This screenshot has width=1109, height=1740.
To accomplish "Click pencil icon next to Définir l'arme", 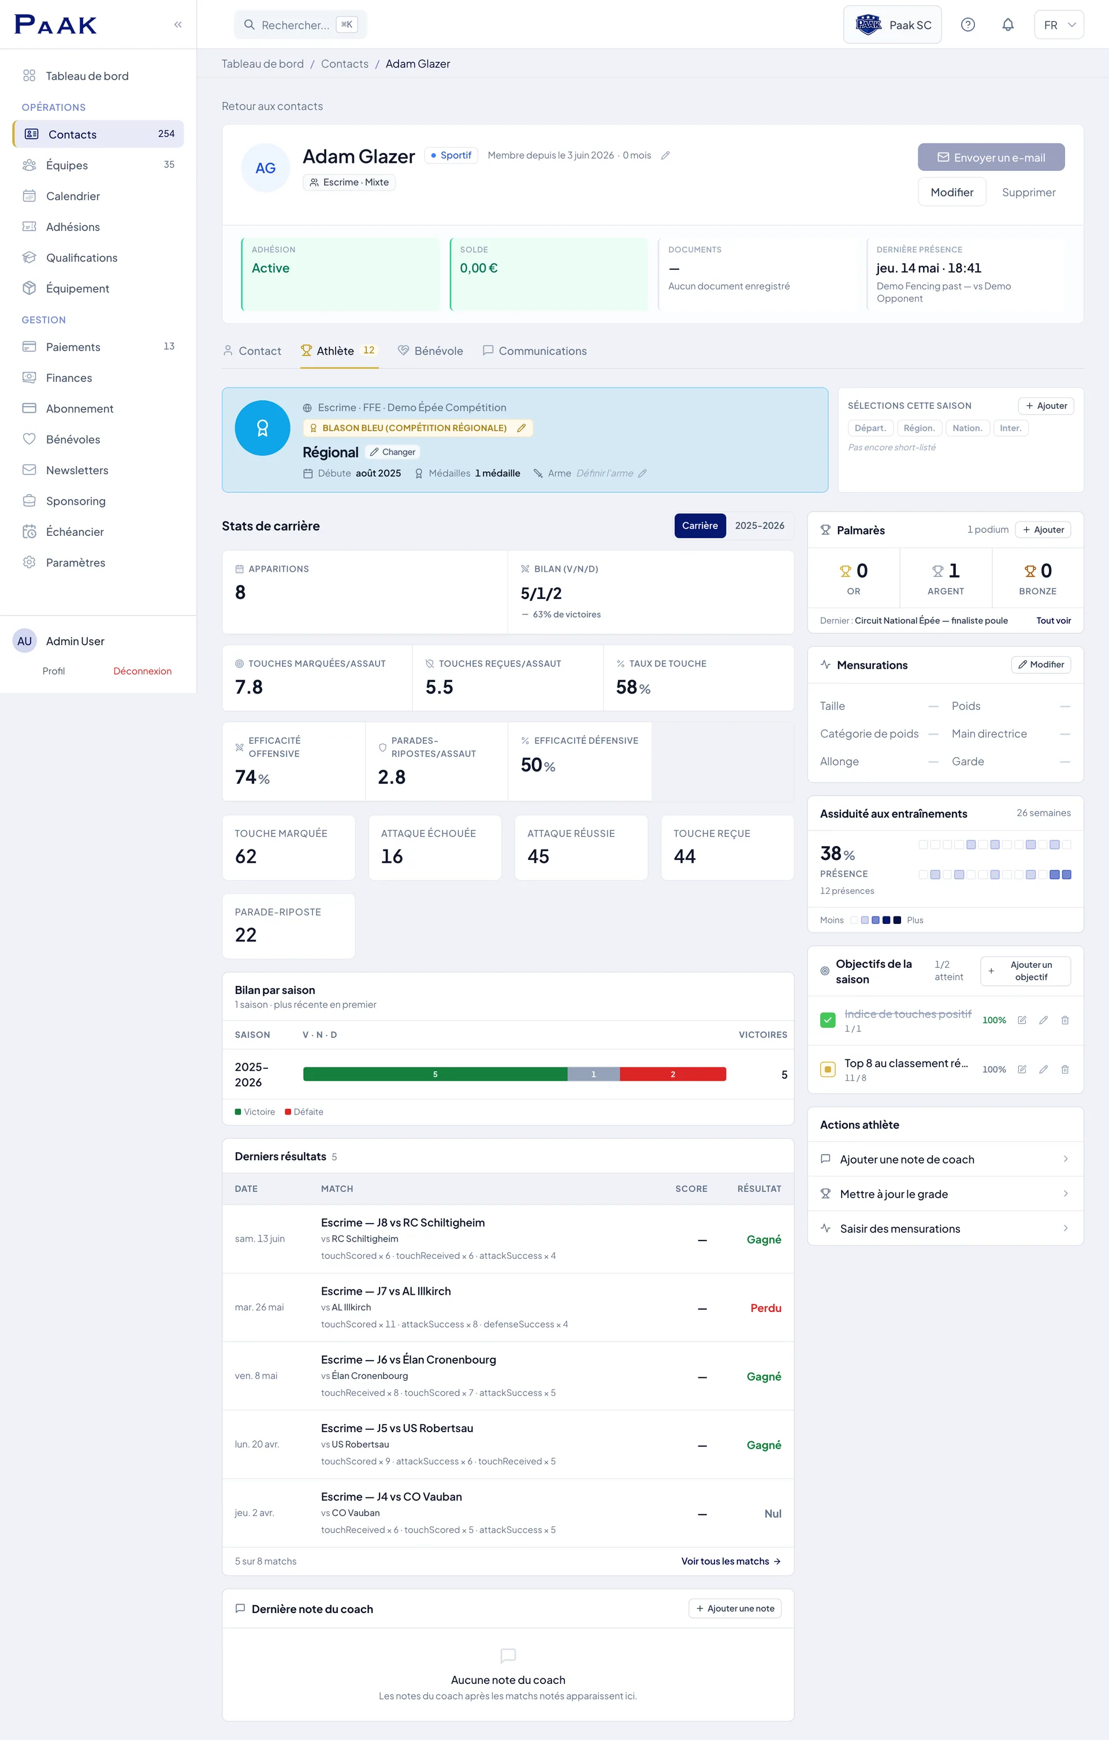I will click(642, 474).
